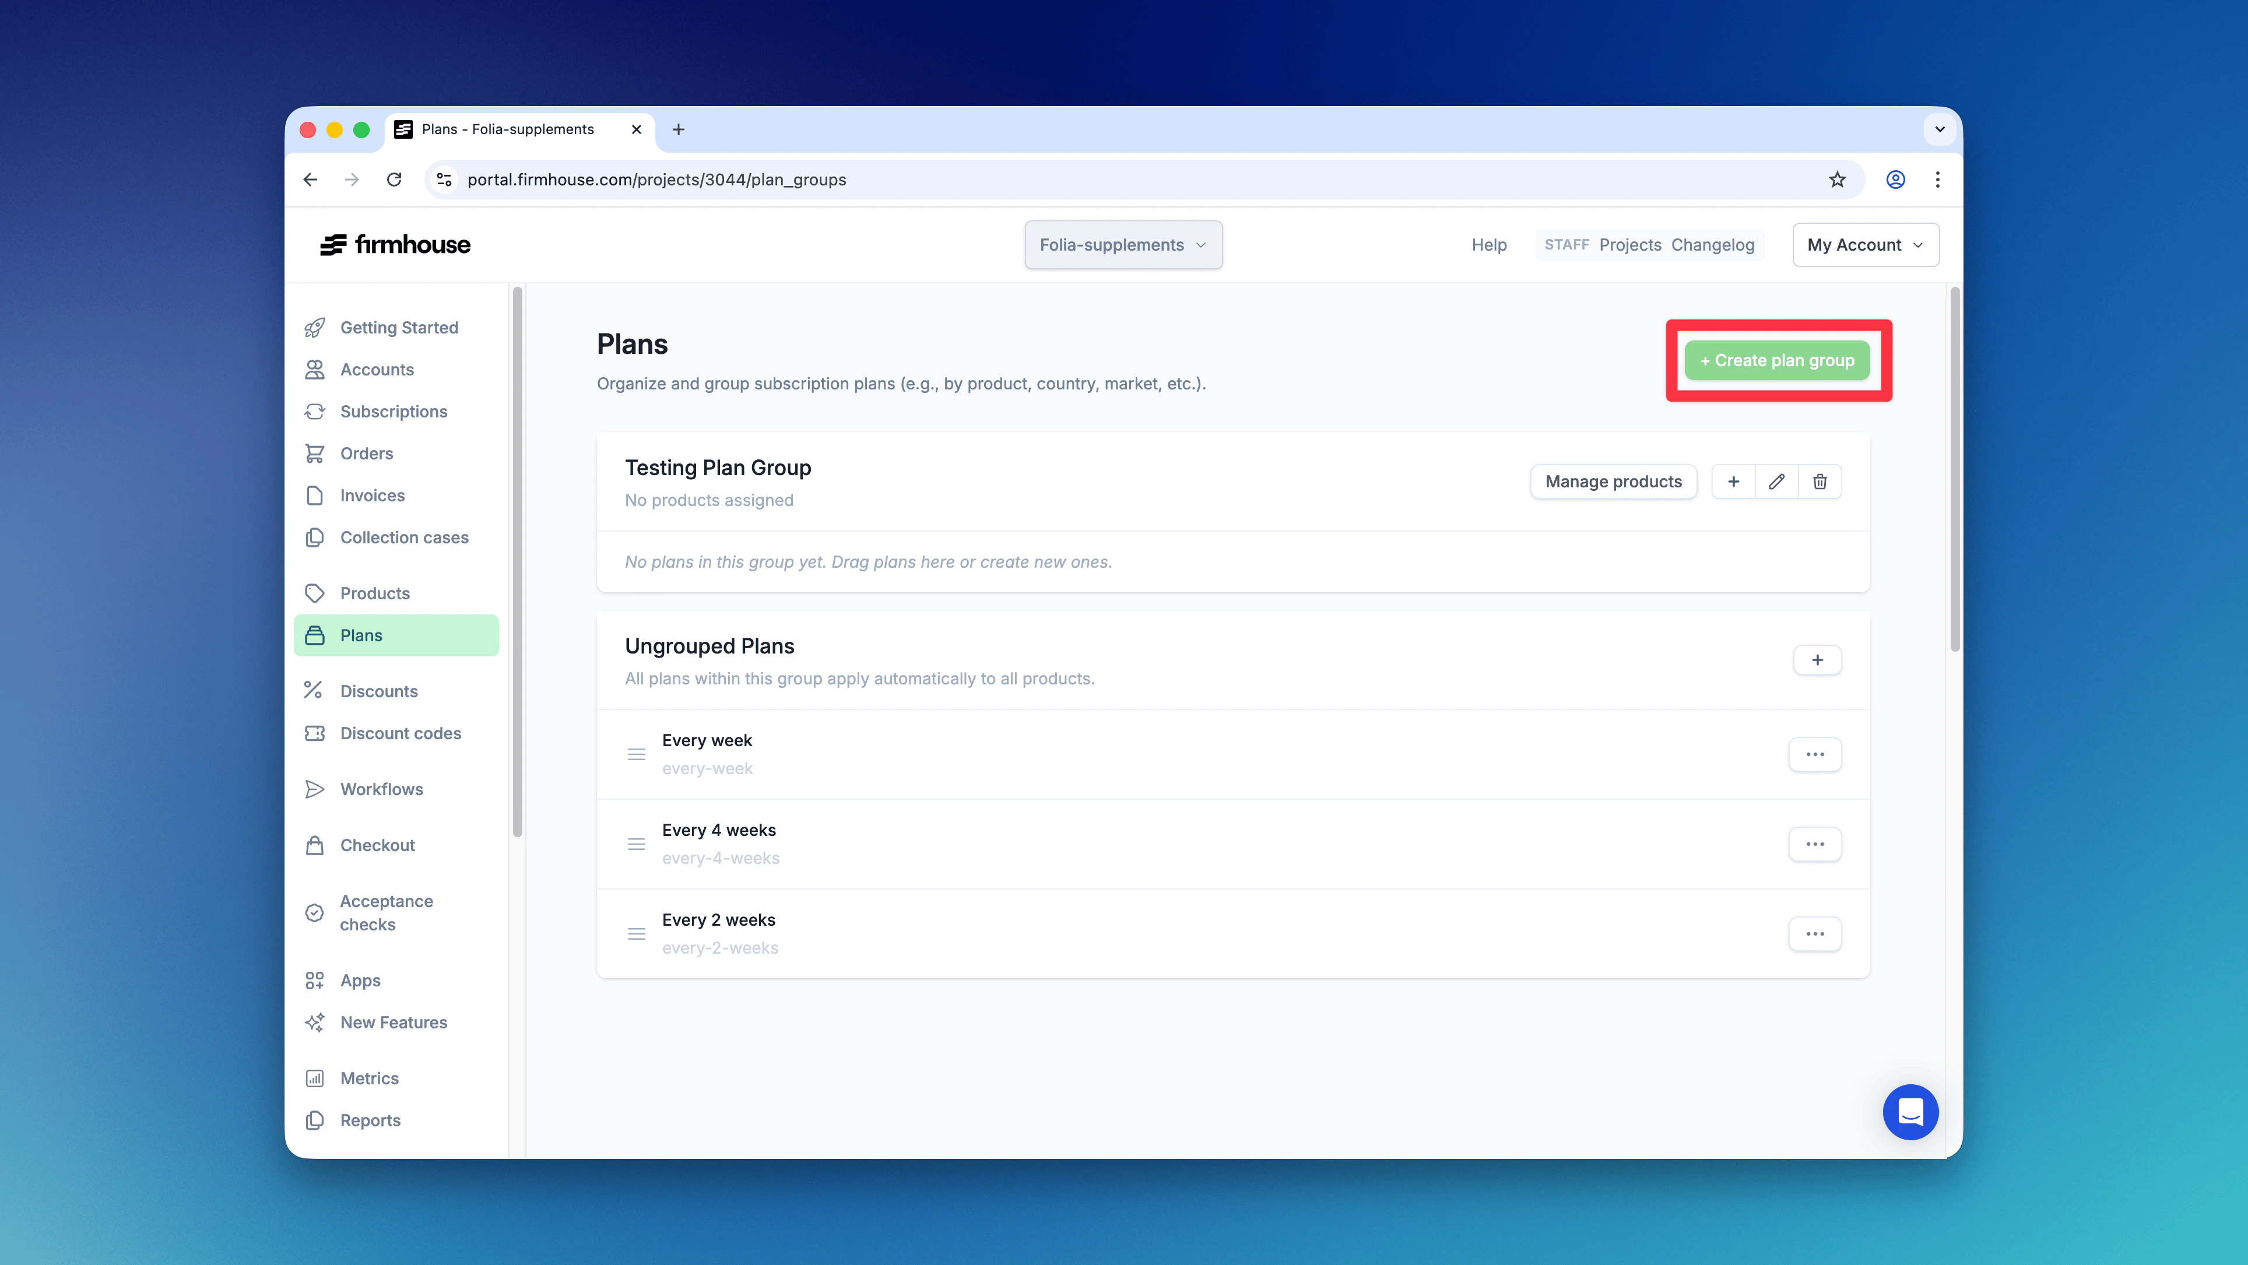Open the Intercom chat bubble
2248x1265 pixels.
pyautogui.click(x=1910, y=1112)
